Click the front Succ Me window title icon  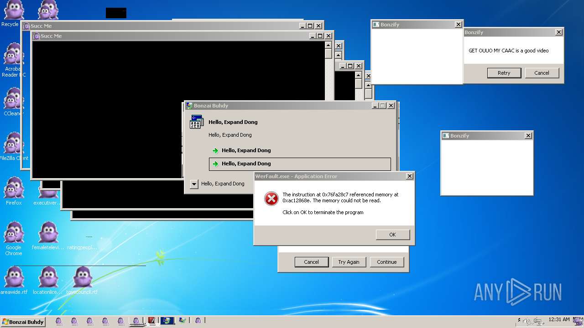pyautogui.click(x=37, y=36)
